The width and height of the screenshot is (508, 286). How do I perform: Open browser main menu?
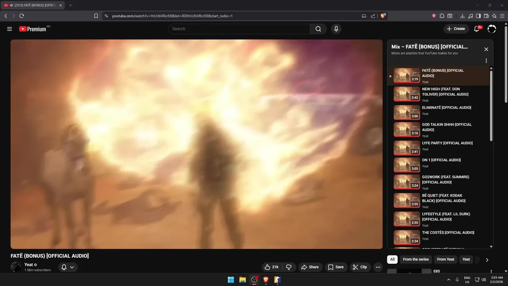click(502, 16)
